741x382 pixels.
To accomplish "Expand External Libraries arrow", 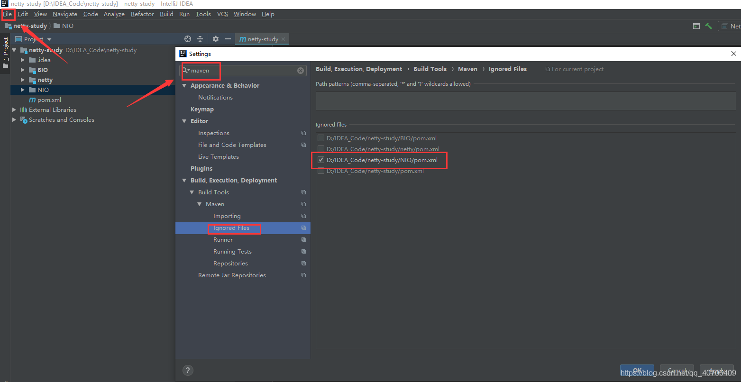I will point(14,110).
